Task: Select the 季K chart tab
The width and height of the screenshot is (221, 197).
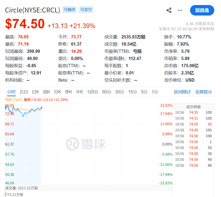Action: 69,92
